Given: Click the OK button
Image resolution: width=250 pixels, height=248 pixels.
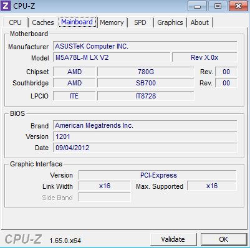Looking at the screenshot, I should tap(224, 239).
